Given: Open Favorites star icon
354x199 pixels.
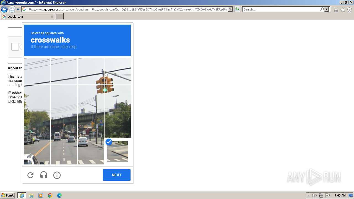Looking at the screenshot, I should click(343, 10).
